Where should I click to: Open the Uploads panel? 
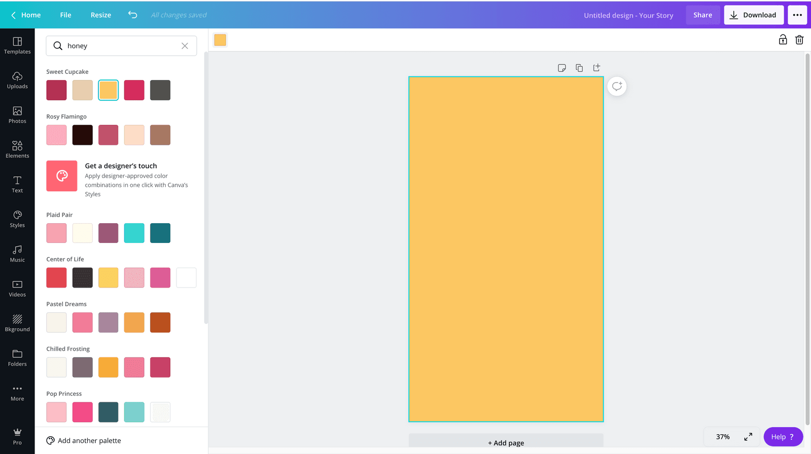tap(17, 80)
